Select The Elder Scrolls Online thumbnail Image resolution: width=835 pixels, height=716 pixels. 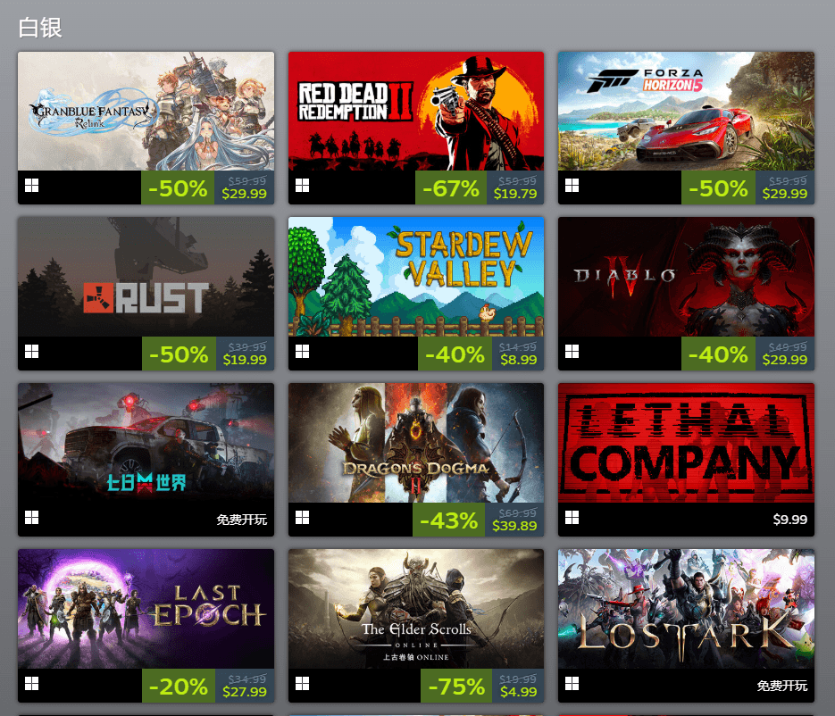point(416,609)
